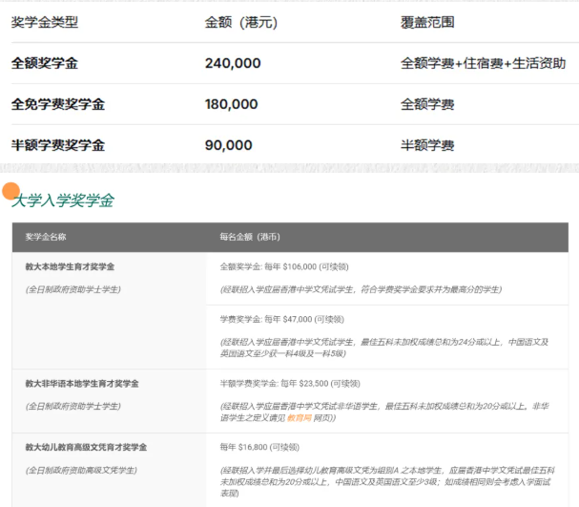Click the 24分或以上 eligibility note
Viewport: 579px width, 507px height.
(384, 348)
